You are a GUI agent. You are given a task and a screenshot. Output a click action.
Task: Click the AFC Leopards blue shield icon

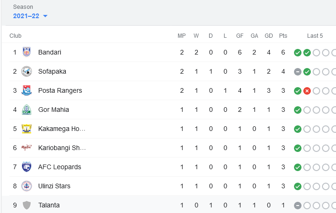click(x=27, y=167)
